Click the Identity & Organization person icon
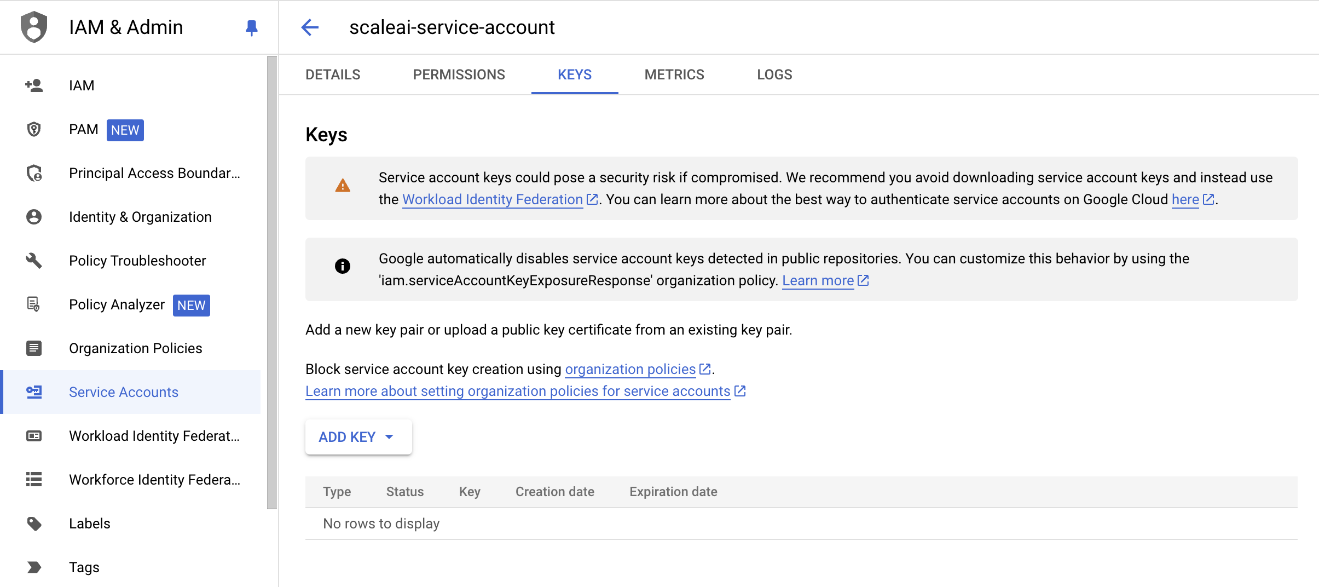Viewport: 1319px width, 587px height. coord(34,217)
